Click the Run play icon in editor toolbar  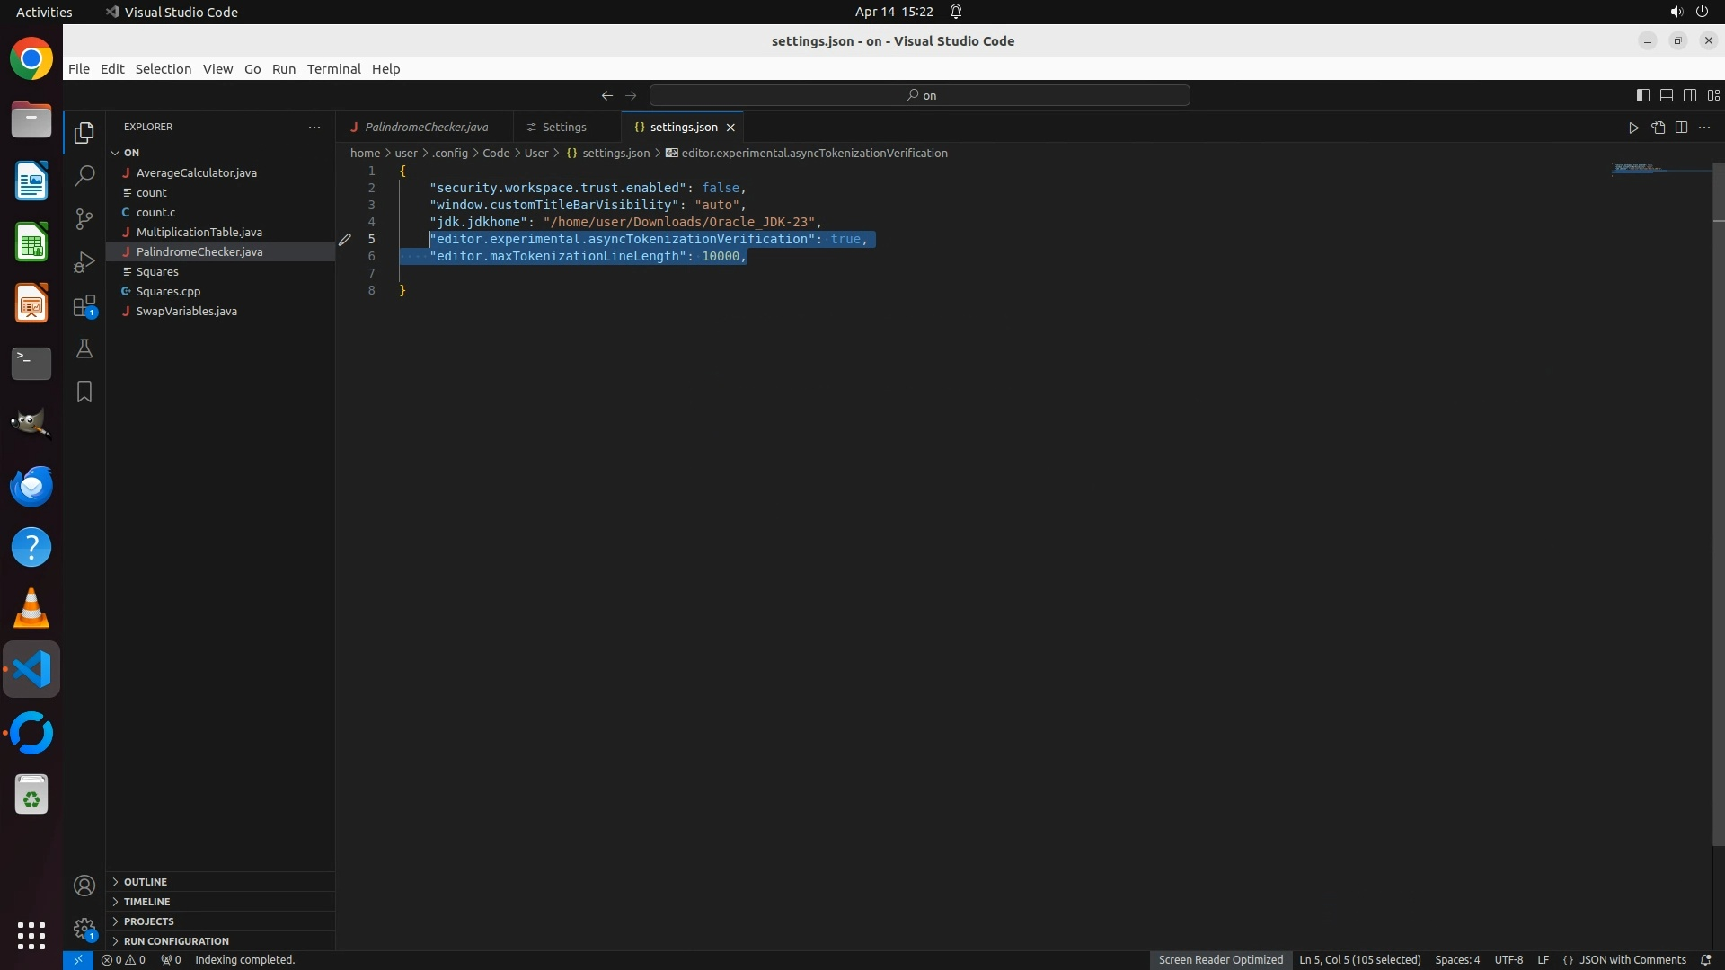tap(1633, 128)
